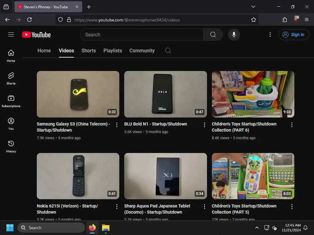
Task: Open action menu for BLU Bold N1 video
Action: [x=204, y=125]
